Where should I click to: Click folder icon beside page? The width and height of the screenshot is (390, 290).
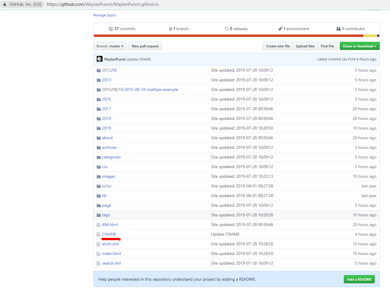click(x=99, y=206)
